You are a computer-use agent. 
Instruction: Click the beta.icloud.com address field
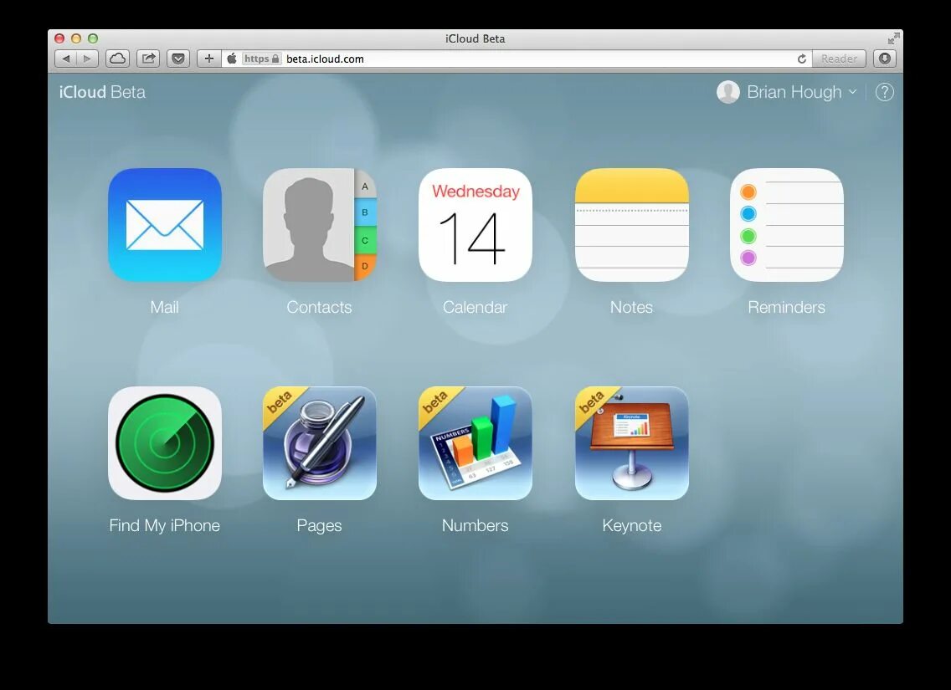click(516, 59)
